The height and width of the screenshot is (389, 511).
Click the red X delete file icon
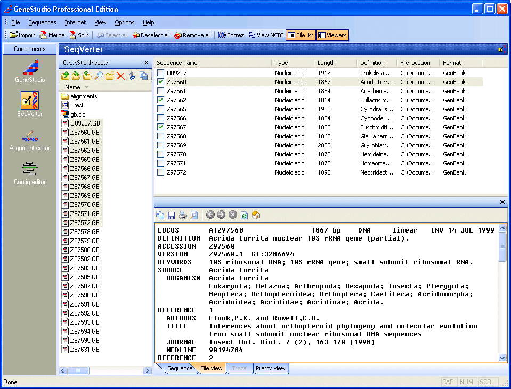point(120,76)
